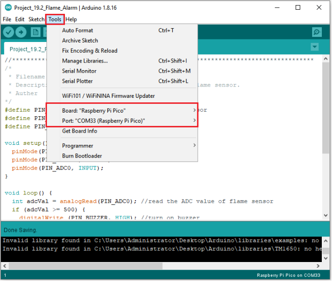Click the console scroll down arrow
332x281 pixels.
[326, 258]
